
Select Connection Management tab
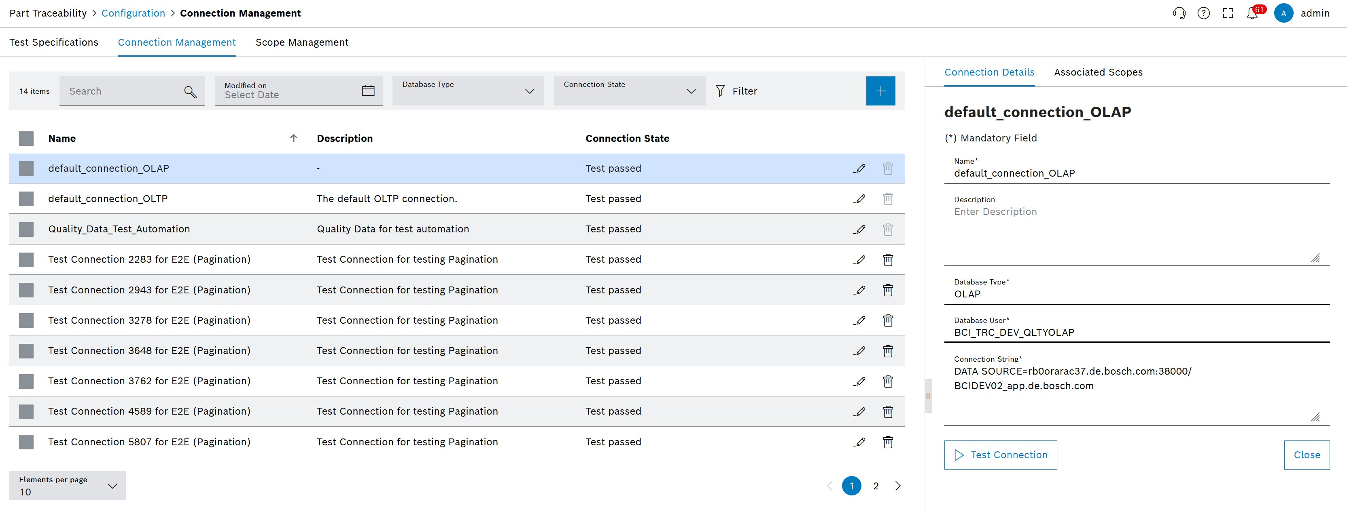coord(177,42)
